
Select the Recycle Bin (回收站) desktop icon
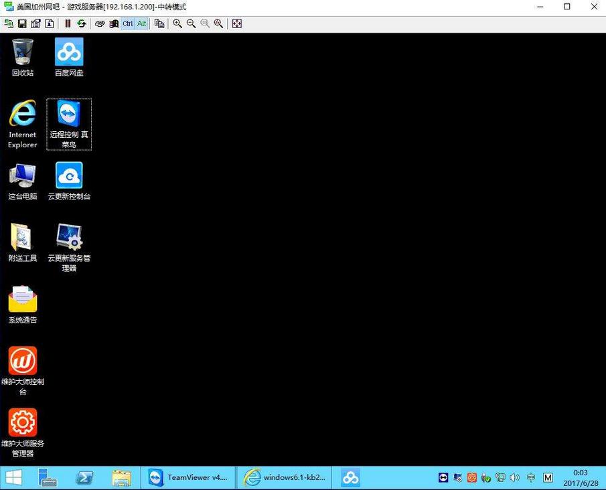tap(22, 58)
